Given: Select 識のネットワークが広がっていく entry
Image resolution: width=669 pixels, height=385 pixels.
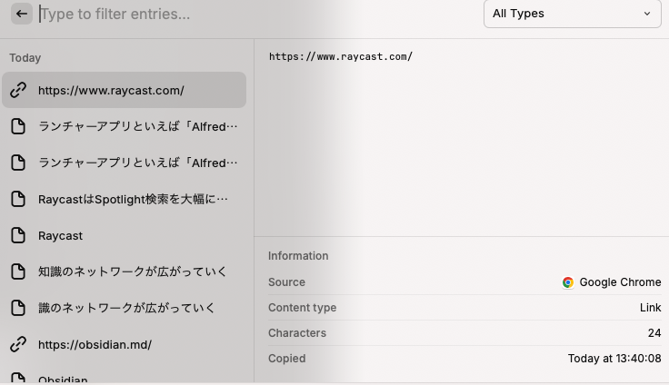Looking at the screenshot, I should pyautogui.click(x=125, y=308).
